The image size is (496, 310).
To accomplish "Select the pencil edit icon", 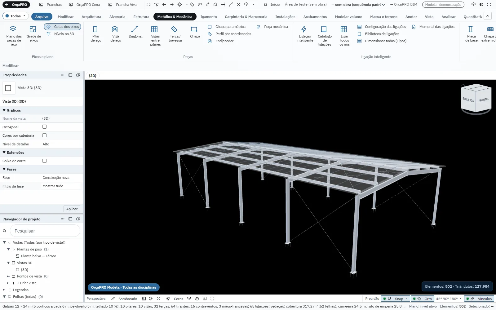I will (x=207, y=5).
